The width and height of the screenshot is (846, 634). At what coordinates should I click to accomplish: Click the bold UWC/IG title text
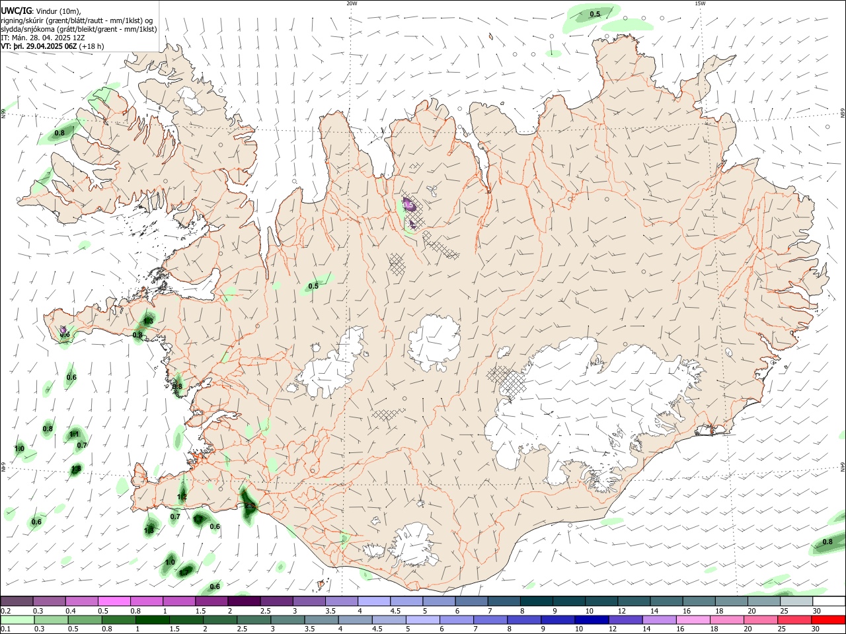click(15, 11)
